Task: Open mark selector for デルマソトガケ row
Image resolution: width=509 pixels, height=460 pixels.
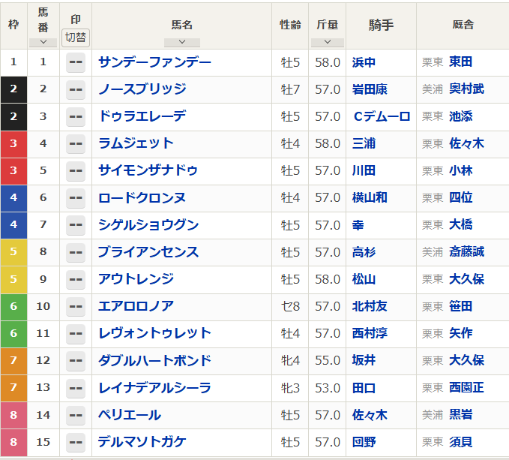Action: [76, 442]
